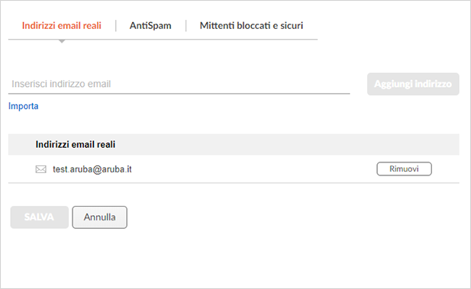Screen dimensions: 471x289
Task: Click the grey table header row's empty area
Action: pos(286,144)
